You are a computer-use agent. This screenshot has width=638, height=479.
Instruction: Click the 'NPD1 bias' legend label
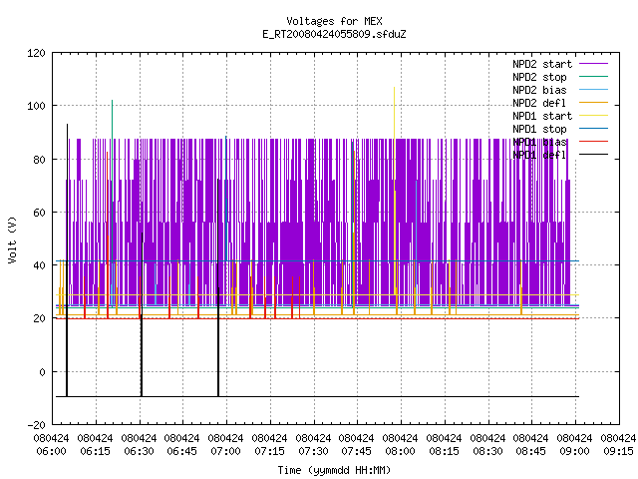point(539,142)
